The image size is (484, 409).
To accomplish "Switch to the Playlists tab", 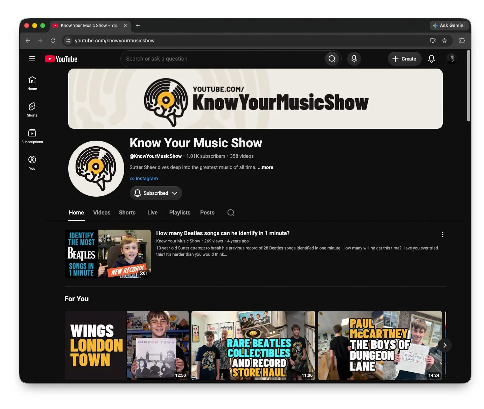I will (x=180, y=213).
